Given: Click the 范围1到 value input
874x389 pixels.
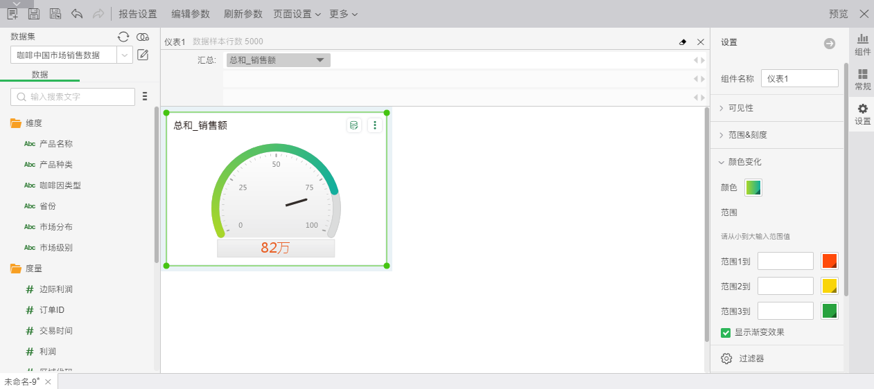Looking at the screenshot, I should coord(785,261).
